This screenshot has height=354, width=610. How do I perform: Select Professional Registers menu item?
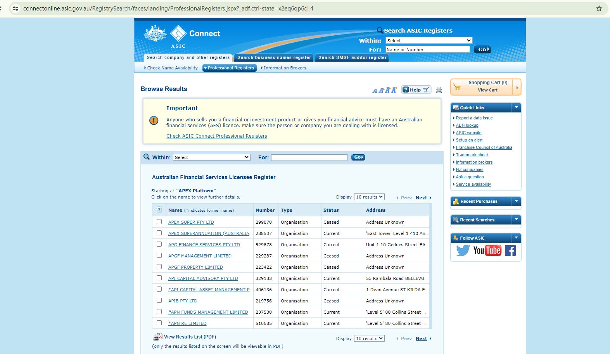[230, 68]
